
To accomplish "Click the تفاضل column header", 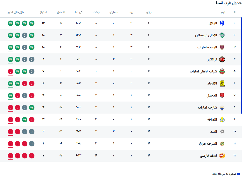I will pos(61,12).
